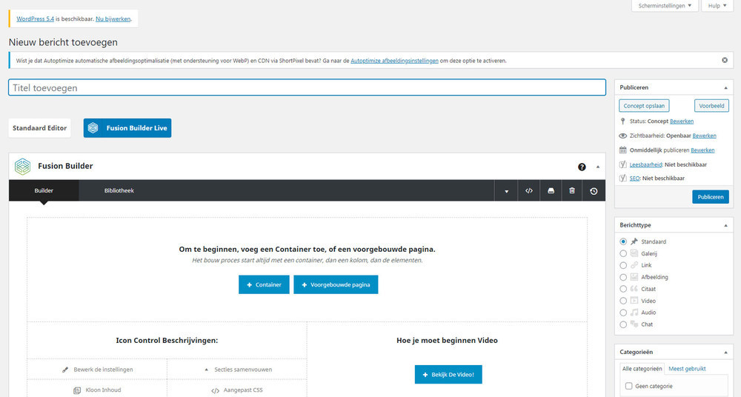Click the save to library icon in builder toolbar
The width and height of the screenshot is (741, 397).
pos(551,191)
